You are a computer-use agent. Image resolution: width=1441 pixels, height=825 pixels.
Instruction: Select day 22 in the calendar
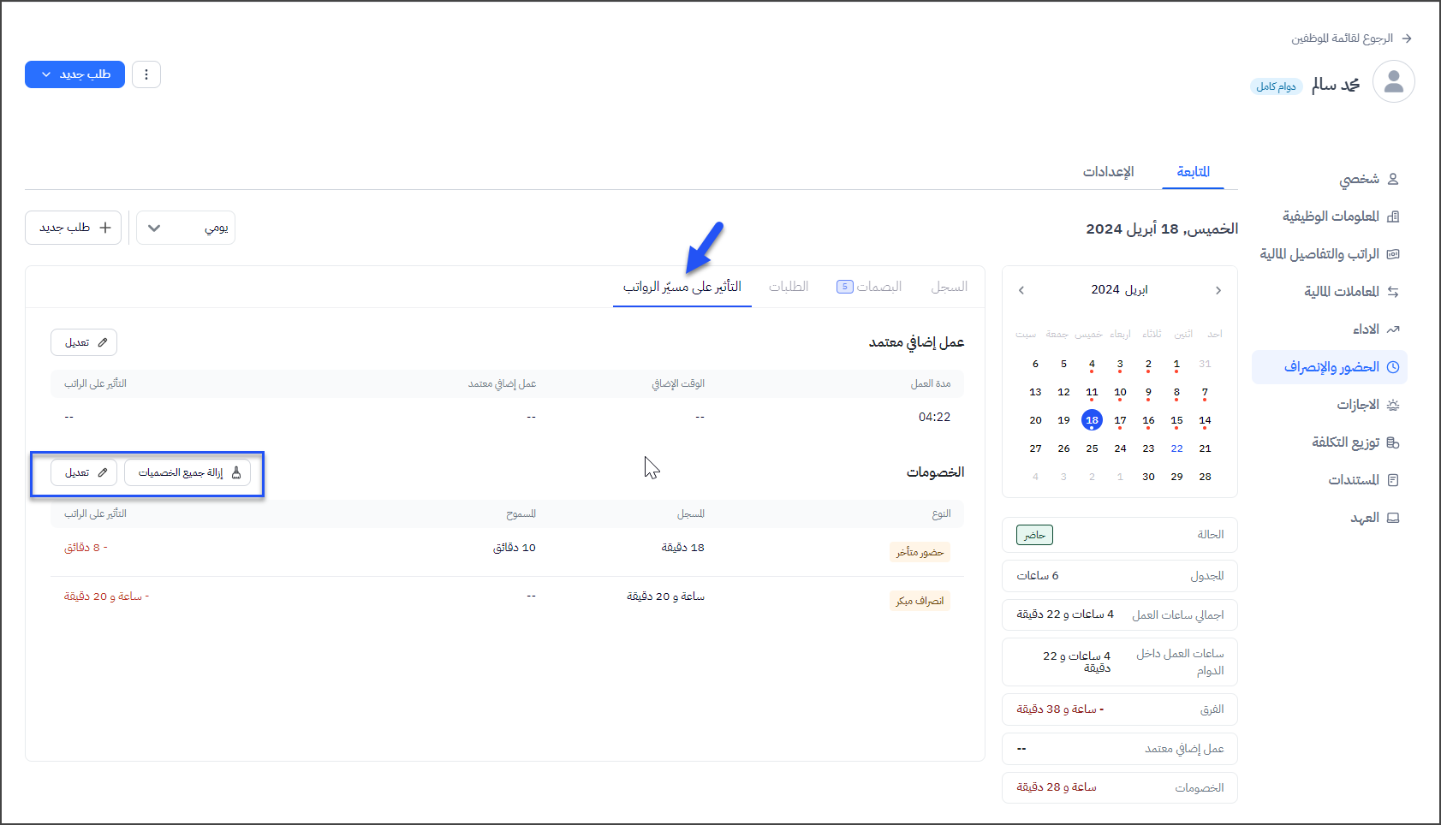[x=1176, y=448]
